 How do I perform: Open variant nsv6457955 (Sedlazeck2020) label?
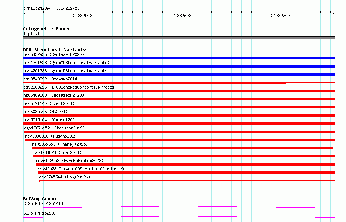(x=54, y=54)
